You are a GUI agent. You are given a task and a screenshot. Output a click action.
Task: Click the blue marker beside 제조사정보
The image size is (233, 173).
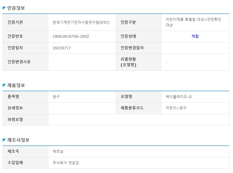click(4, 140)
